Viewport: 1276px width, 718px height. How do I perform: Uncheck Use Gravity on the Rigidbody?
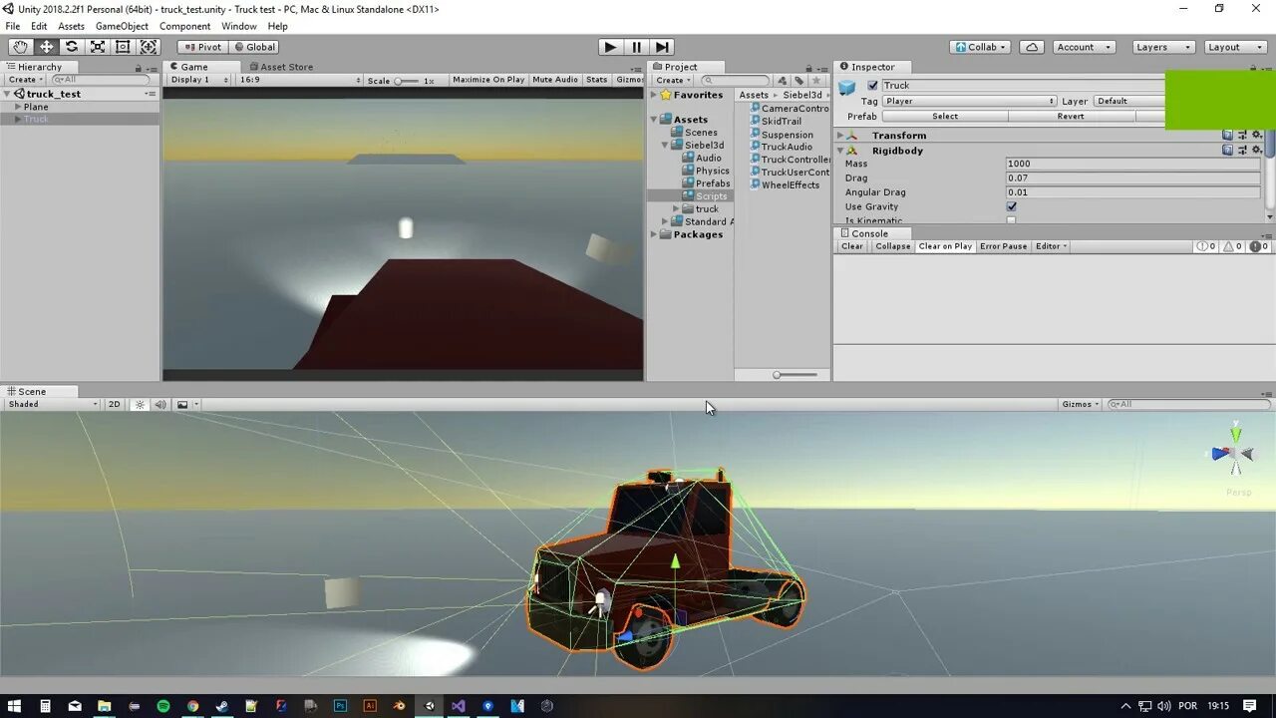pyautogui.click(x=1011, y=206)
